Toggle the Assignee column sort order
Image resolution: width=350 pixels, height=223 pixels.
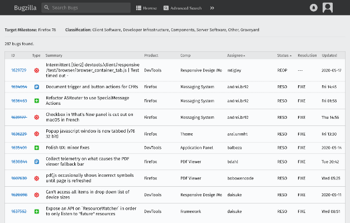click(x=236, y=55)
